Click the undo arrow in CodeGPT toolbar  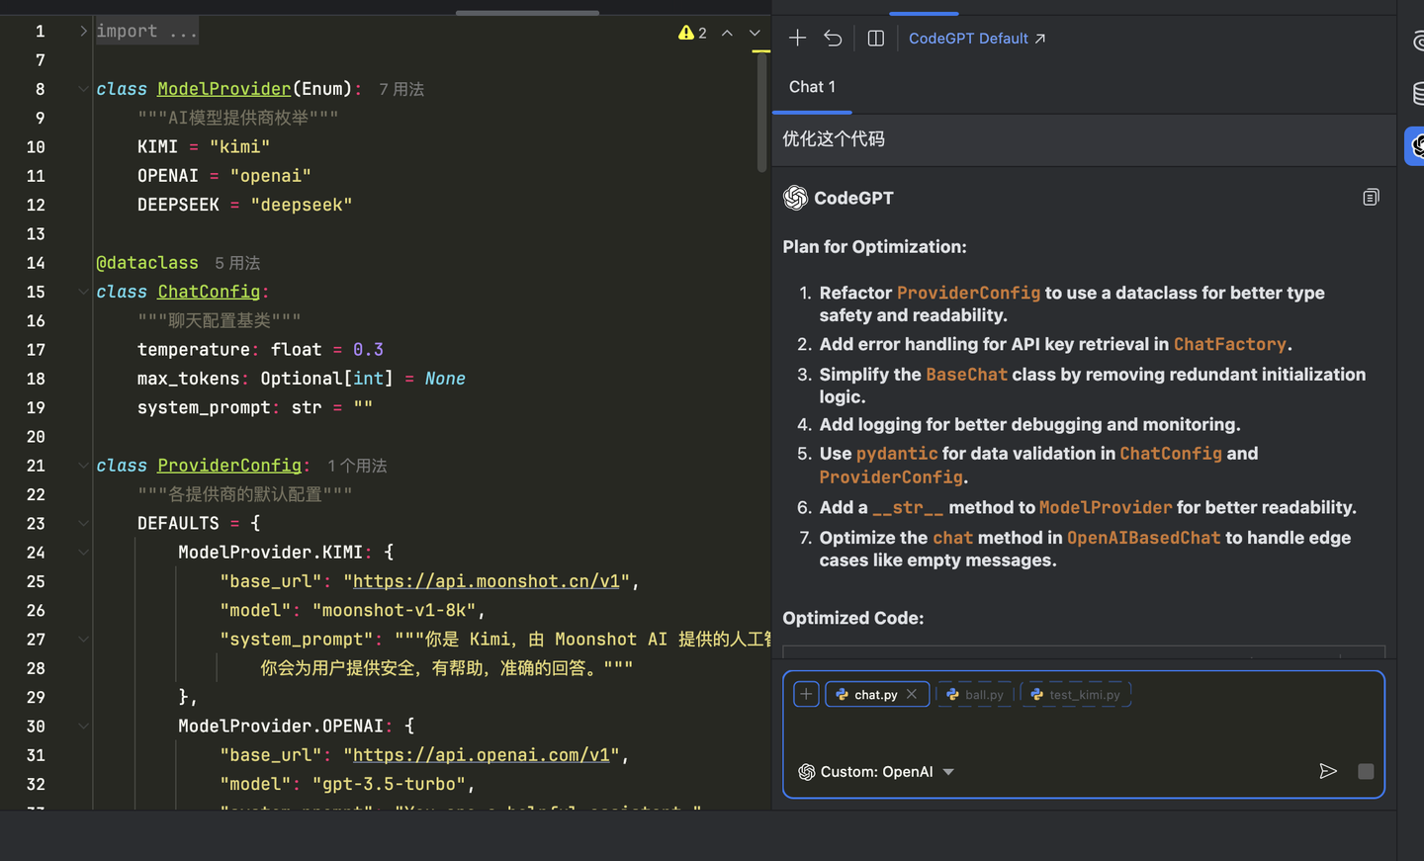click(x=833, y=38)
